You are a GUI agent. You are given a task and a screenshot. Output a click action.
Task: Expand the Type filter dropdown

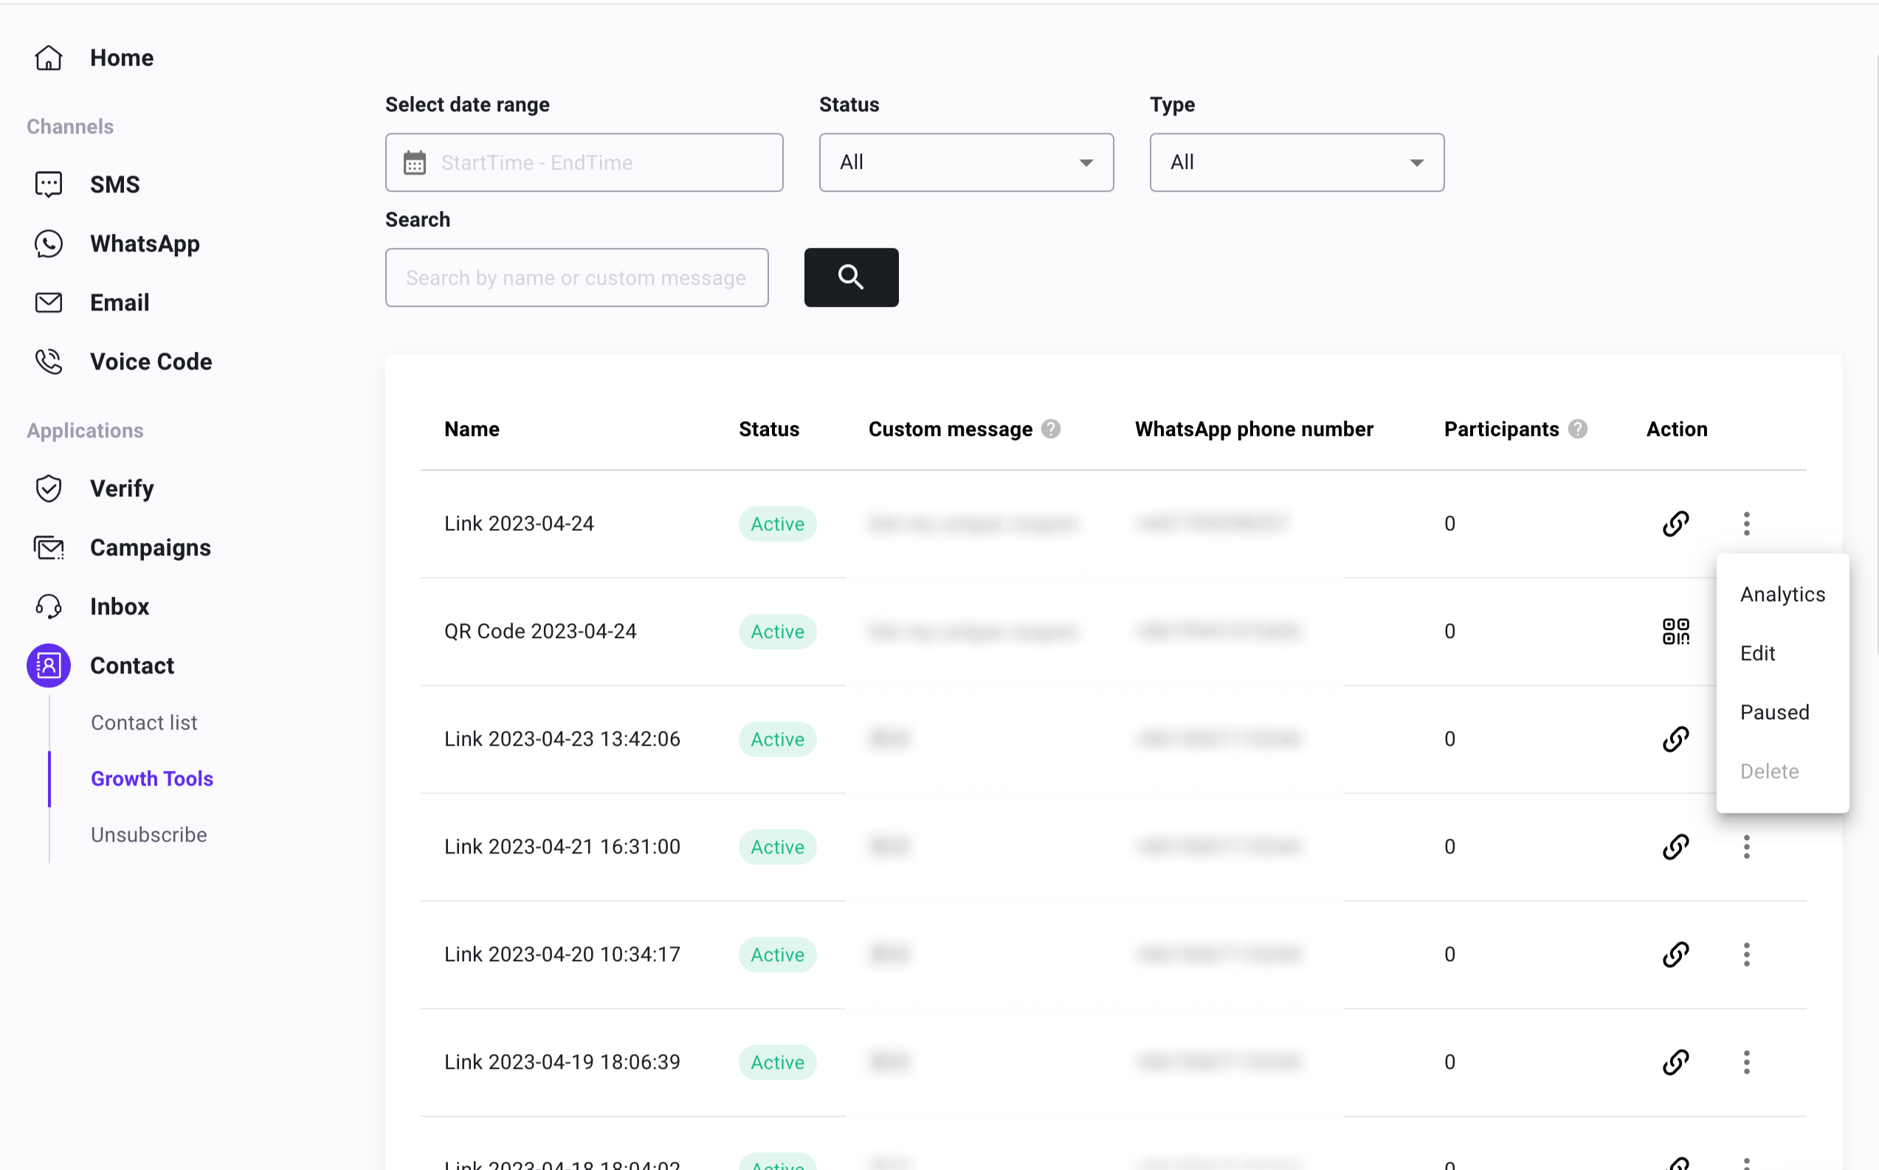(1296, 162)
